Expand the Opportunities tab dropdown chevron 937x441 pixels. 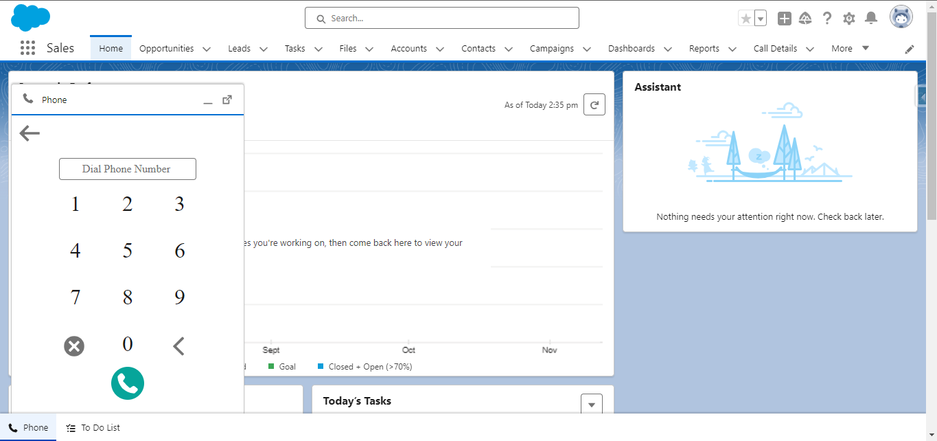[x=207, y=49]
